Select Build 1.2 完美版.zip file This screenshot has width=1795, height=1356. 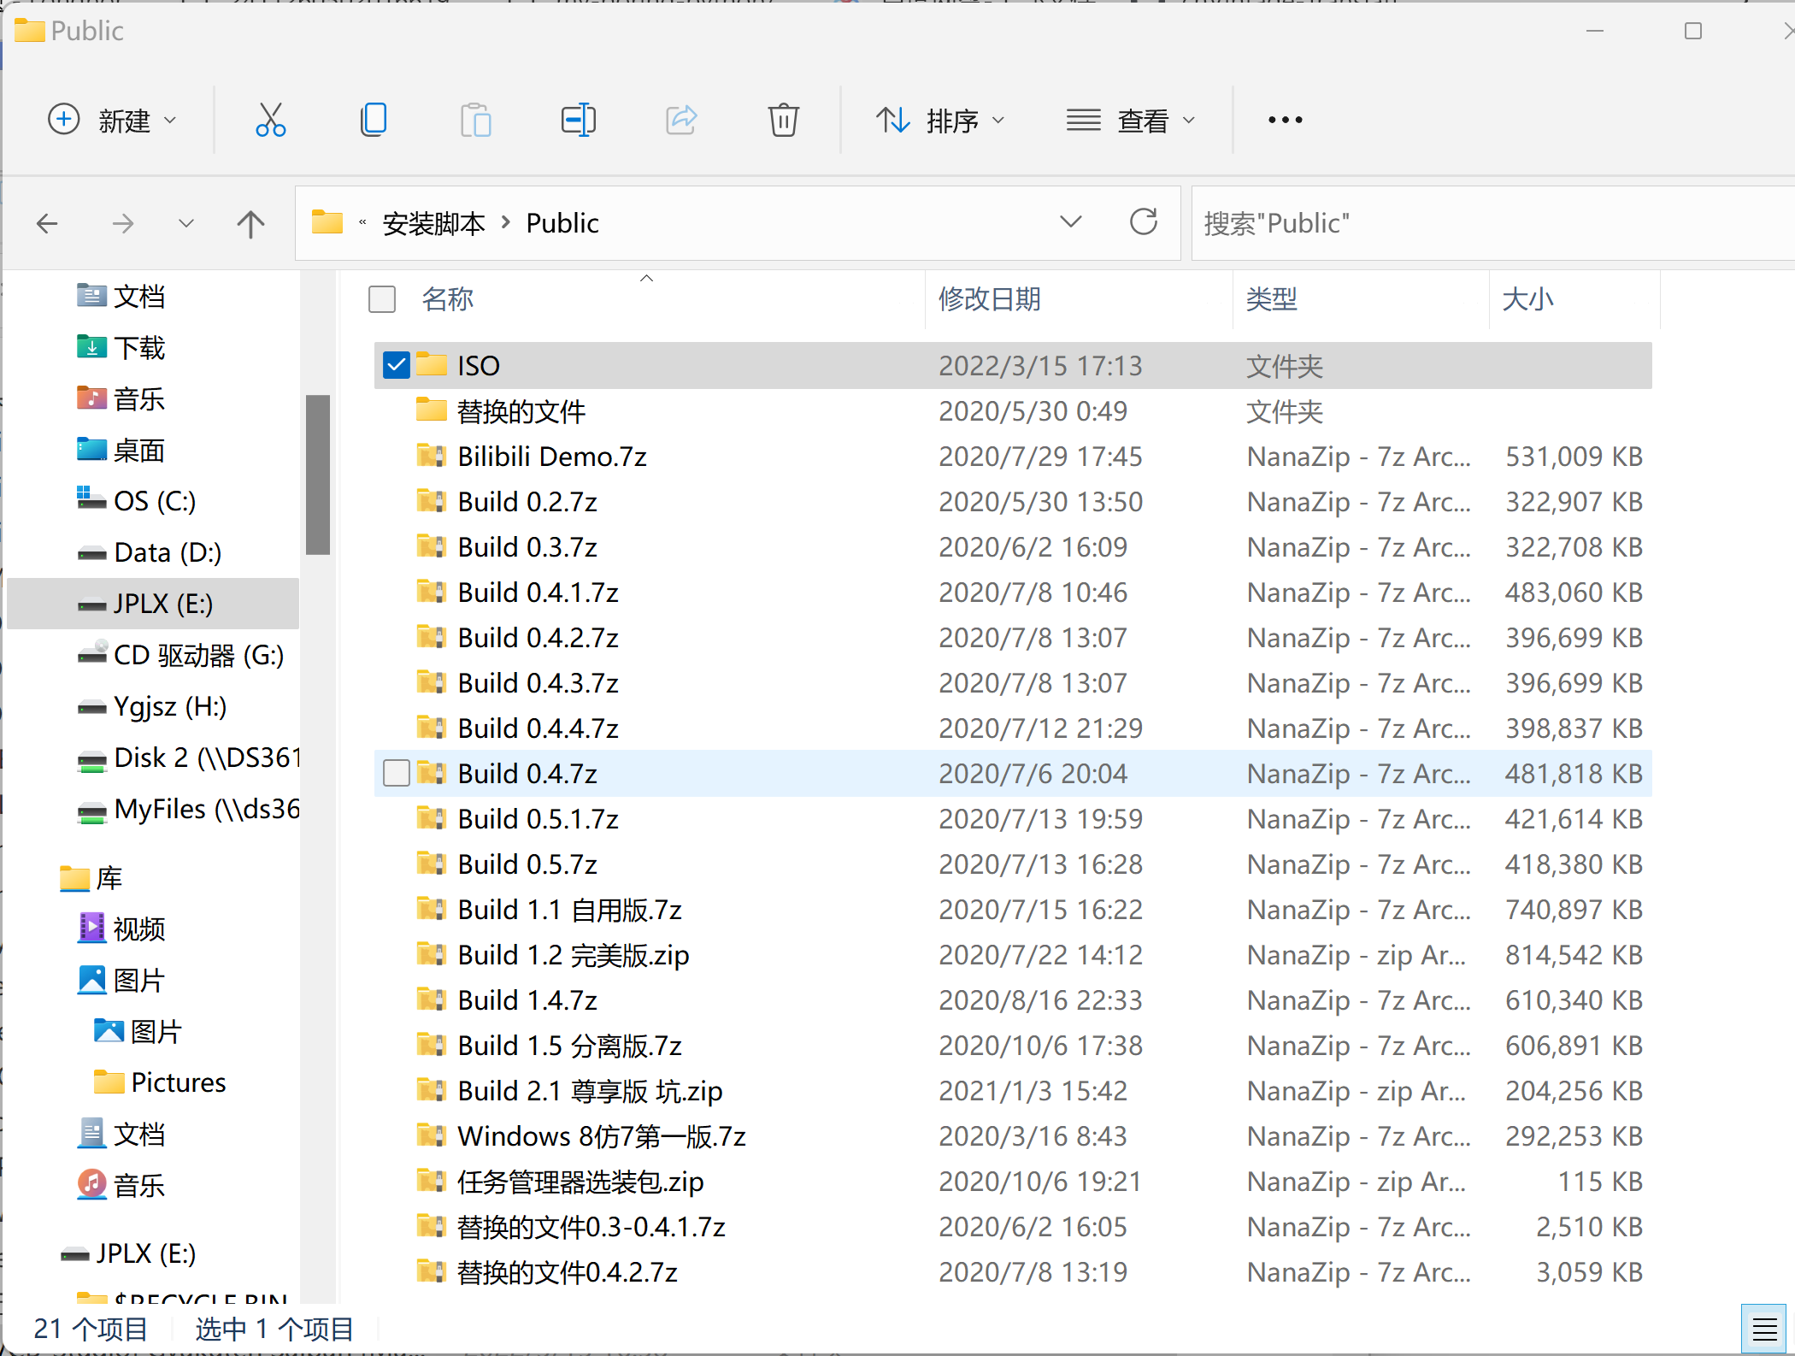point(1013,955)
